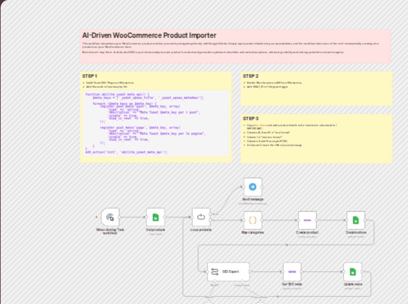
Task: Click the done output port of Loop products
Action: 210,214
